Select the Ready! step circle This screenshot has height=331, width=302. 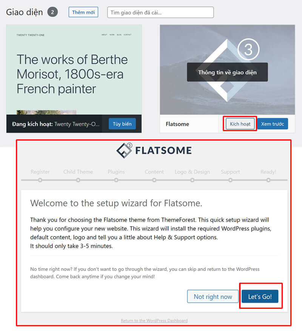(268, 180)
